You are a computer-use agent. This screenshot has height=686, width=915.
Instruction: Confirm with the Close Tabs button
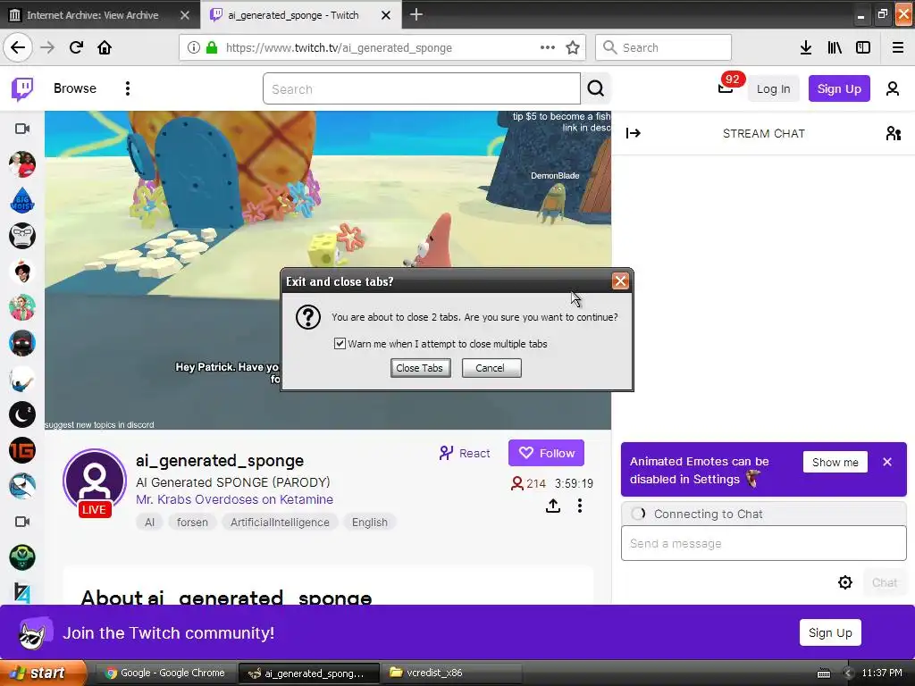420,368
